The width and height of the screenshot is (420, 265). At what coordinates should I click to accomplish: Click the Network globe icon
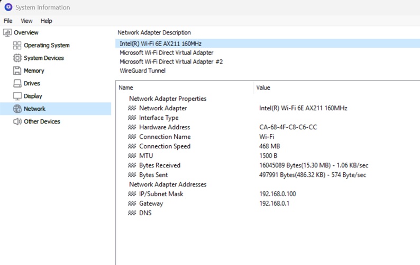pyautogui.click(x=17, y=109)
